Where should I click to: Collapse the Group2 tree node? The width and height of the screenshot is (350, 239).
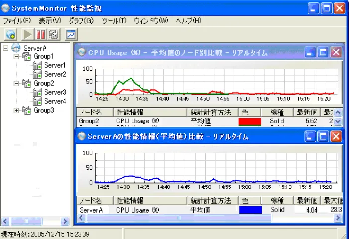[16, 84]
